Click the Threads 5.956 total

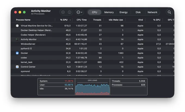point(142,81)
